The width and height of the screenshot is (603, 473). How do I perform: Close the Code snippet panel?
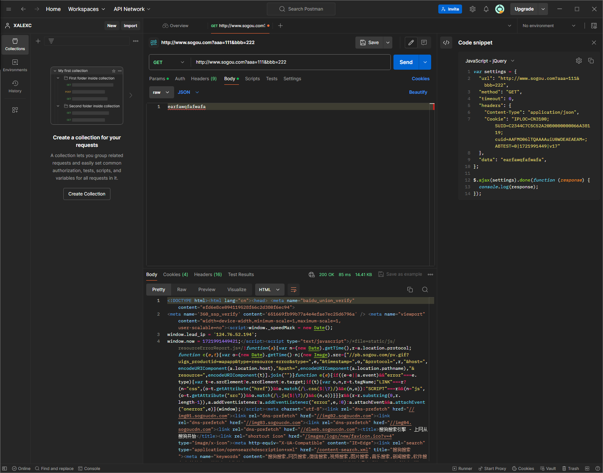(x=594, y=43)
